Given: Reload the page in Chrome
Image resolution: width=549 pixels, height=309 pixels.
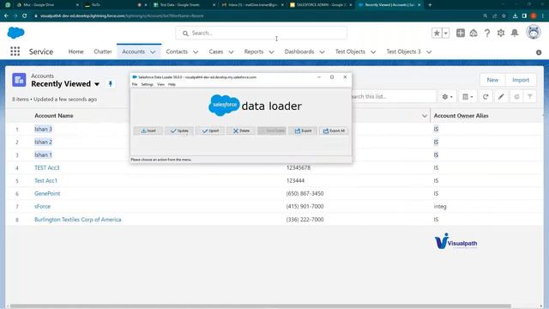Looking at the screenshot, I should tap(25, 15).
